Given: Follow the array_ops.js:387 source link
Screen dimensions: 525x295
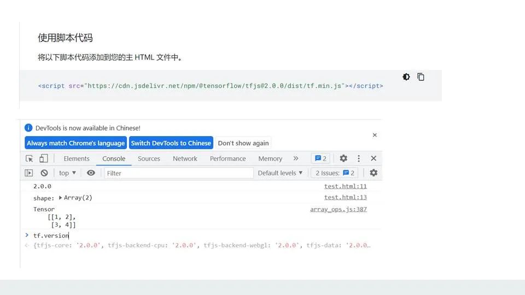Looking at the screenshot, I should [338, 209].
